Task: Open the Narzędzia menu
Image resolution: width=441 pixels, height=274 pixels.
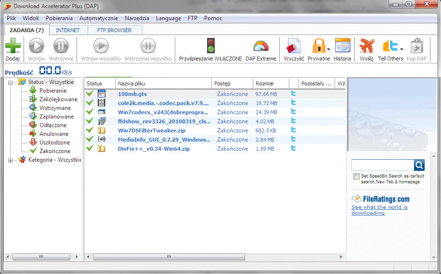Action: coord(137,18)
